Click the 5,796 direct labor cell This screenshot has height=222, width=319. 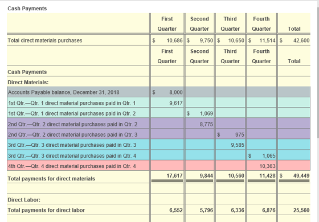coord(199,210)
